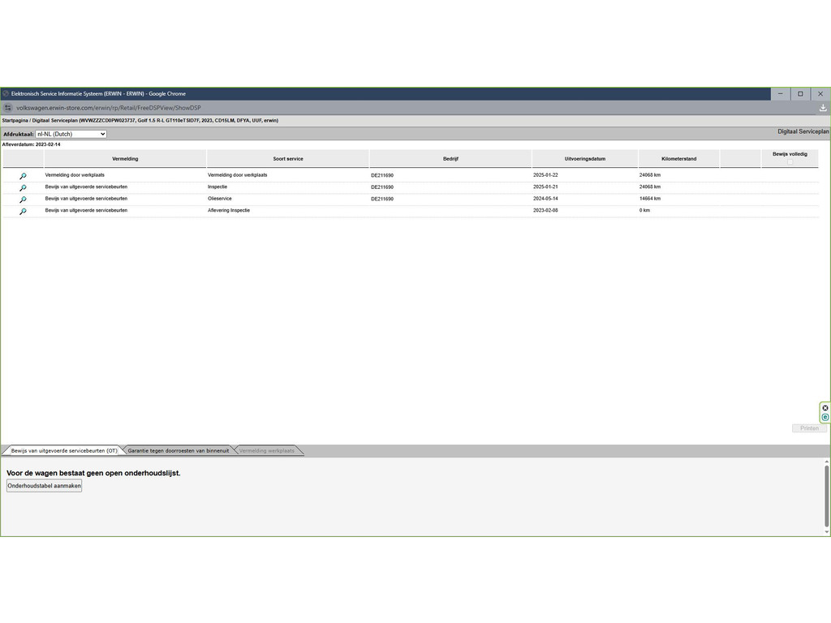Open magnifier for Aflevering Inspectie row
831x623 pixels.
tap(23, 211)
